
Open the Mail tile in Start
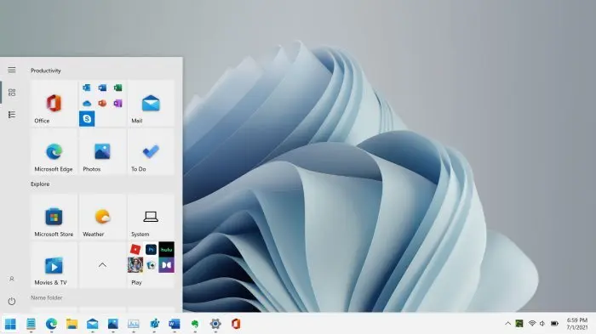(x=151, y=103)
